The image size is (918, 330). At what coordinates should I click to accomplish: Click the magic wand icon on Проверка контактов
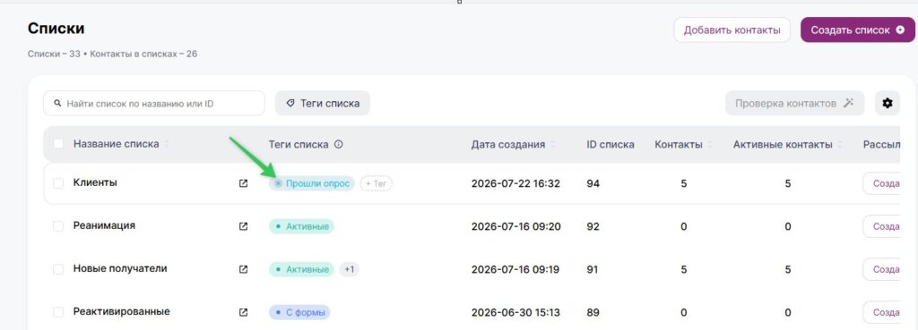coord(848,104)
